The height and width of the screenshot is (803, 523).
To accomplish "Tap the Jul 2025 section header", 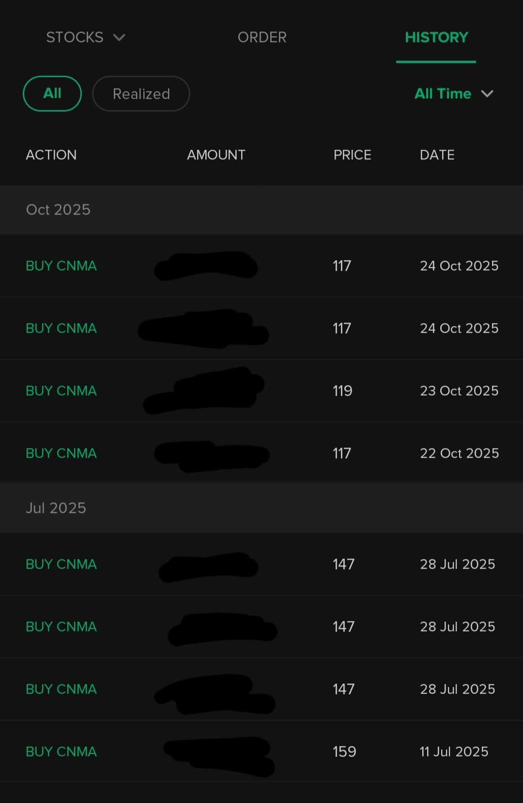I will point(56,508).
